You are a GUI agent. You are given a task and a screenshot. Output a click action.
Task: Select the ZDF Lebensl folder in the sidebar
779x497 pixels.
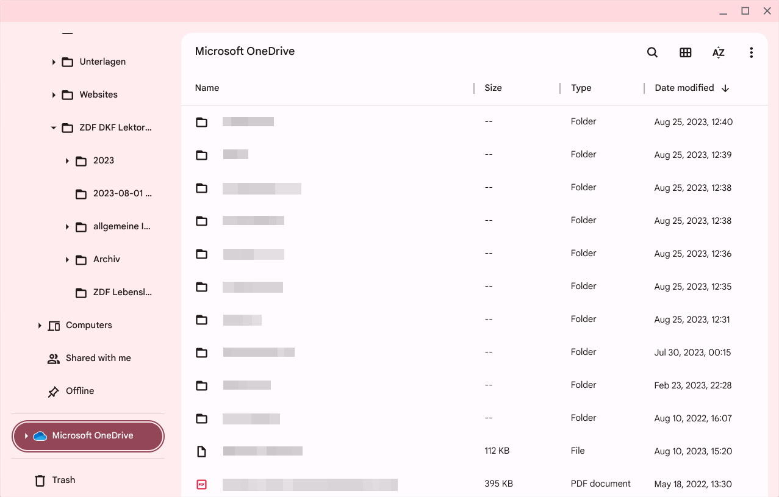122,292
